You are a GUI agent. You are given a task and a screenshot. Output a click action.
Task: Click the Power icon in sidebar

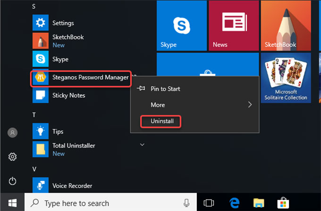(x=12, y=181)
